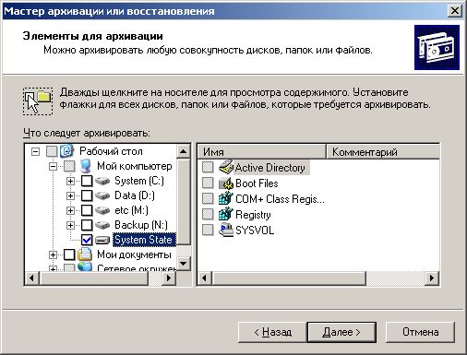This screenshot has width=467, height=355.
Task: Click the Мои документы folder icon
Action: [85, 254]
